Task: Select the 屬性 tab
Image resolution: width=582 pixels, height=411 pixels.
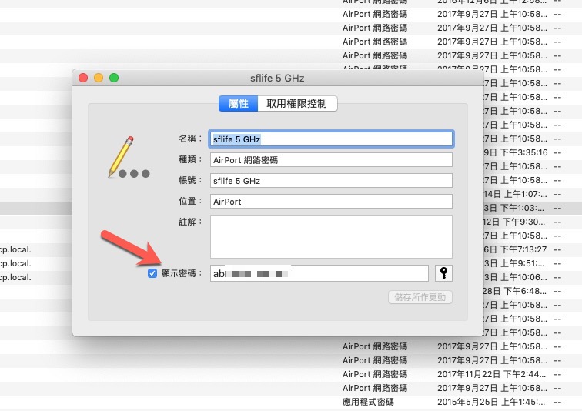Action: point(239,103)
